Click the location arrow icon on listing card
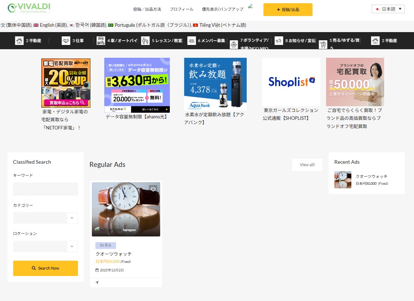Image resolution: width=414 pixels, height=301 pixels. pos(97,282)
